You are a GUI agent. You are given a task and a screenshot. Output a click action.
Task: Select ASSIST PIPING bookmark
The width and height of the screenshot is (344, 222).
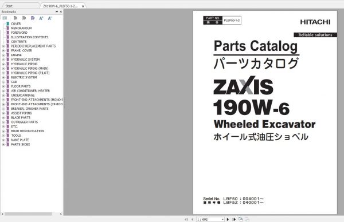pyautogui.click(x=22, y=113)
